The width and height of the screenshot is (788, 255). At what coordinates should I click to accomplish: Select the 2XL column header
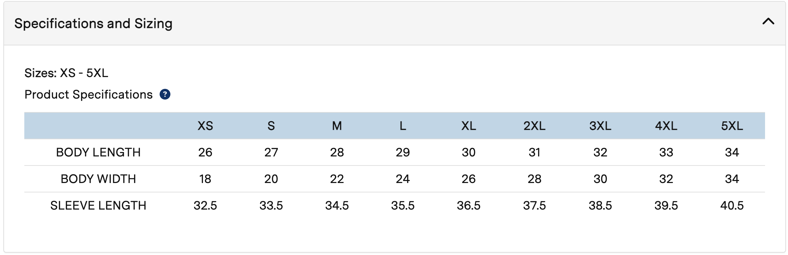click(534, 126)
